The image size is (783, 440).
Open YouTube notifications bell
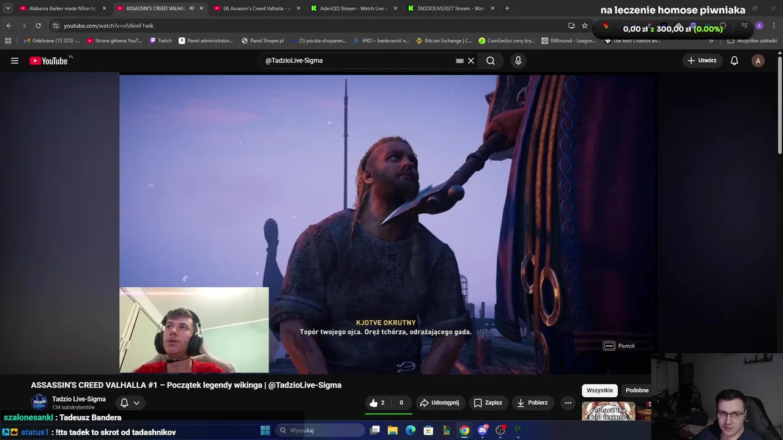[x=735, y=61]
